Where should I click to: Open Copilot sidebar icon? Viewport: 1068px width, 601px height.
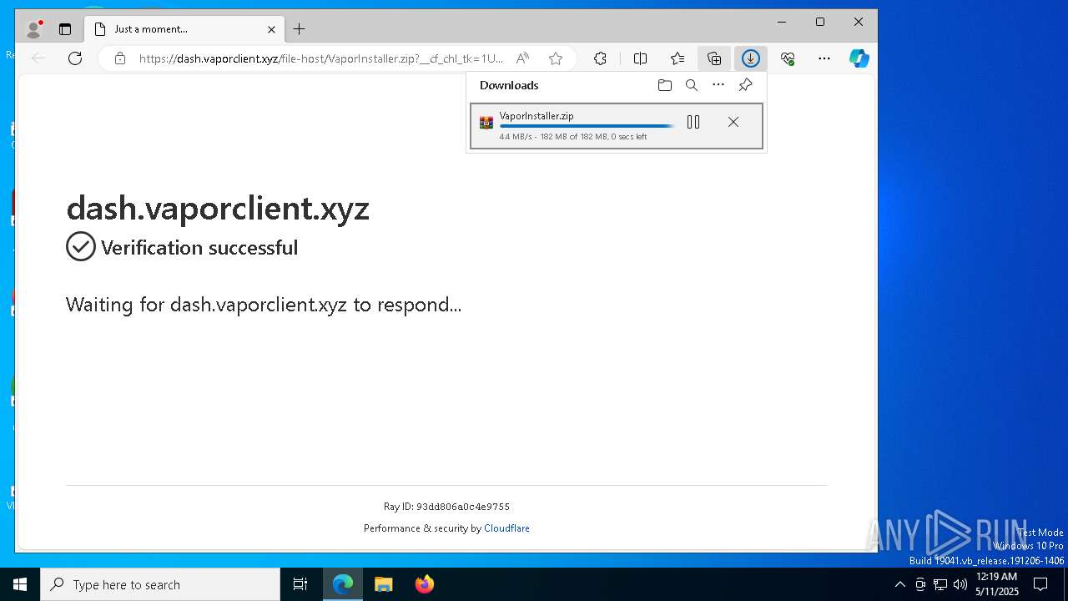pyautogui.click(x=859, y=58)
